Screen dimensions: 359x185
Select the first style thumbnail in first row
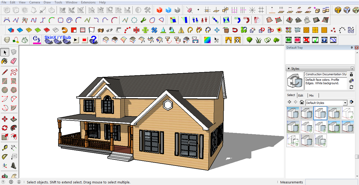(293, 113)
